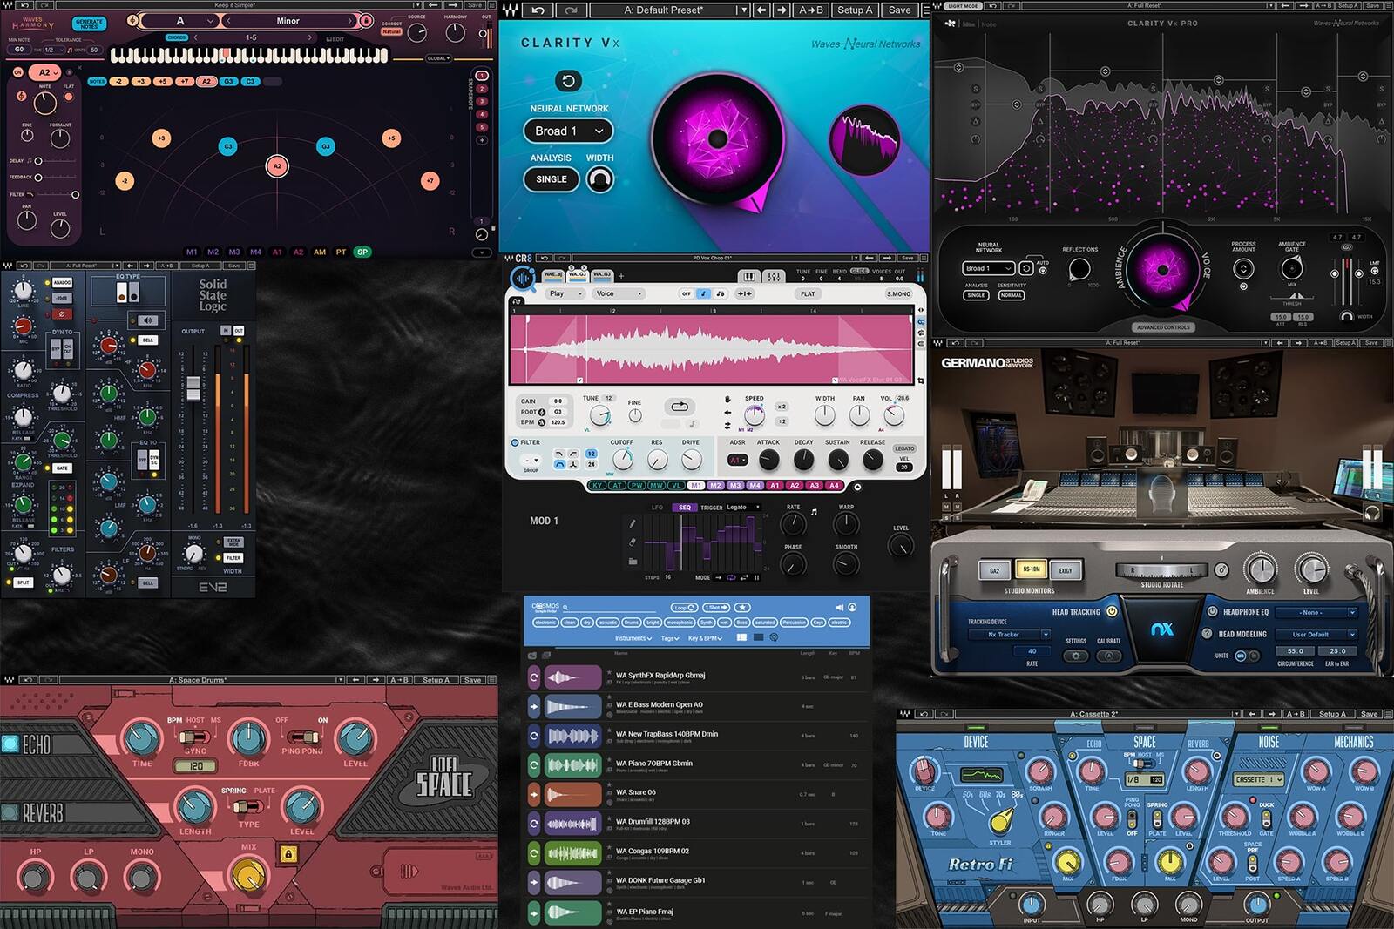The width and height of the screenshot is (1394, 929).
Task: Click the CR8 piano keyboard view icon
Action: pyautogui.click(x=748, y=276)
